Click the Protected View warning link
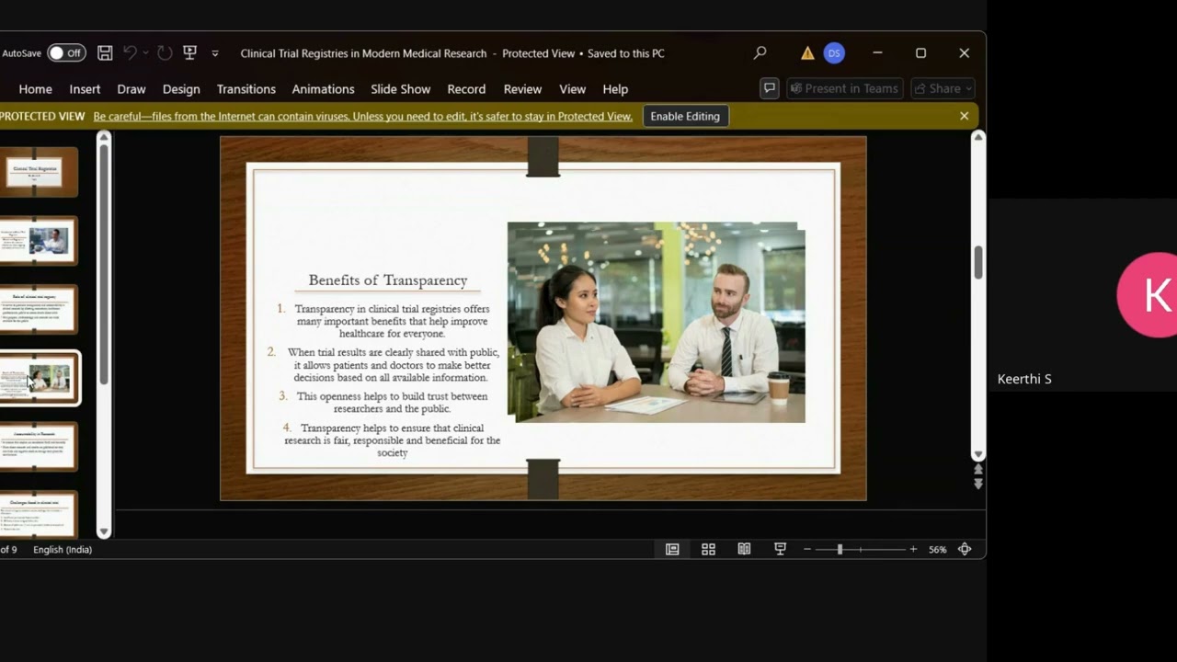Image resolution: width=1177 pixels, height=662 pixels. pyautogui.click(x=362, y=117)
